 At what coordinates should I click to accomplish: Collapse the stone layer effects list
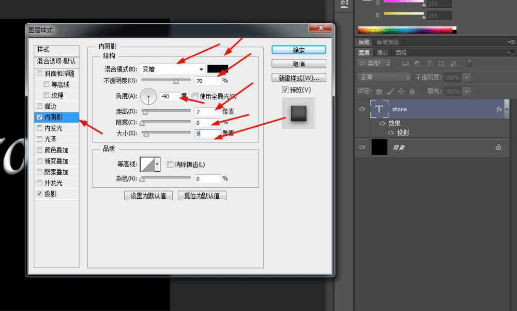[x=506, y=110]
